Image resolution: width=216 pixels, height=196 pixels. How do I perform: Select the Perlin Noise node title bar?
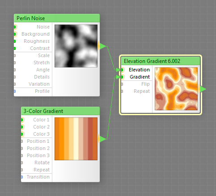(x=57, y=18)
